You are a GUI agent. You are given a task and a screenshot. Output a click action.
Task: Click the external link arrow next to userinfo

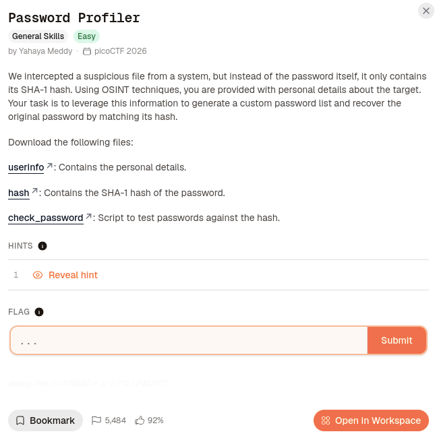(x=49, y=166)
